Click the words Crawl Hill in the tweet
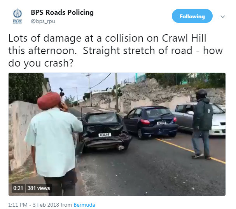The width and height of the screenshot is (236, 209). (184, 38)
